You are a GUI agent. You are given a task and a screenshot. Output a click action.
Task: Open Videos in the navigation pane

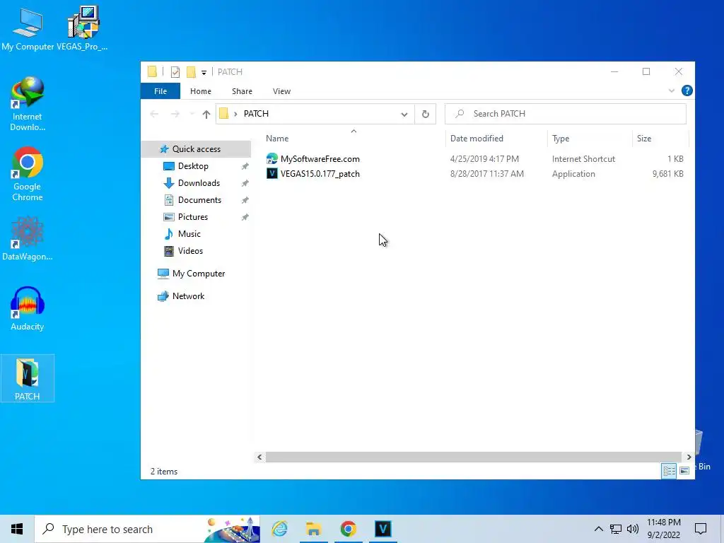(x=190, y=251)
